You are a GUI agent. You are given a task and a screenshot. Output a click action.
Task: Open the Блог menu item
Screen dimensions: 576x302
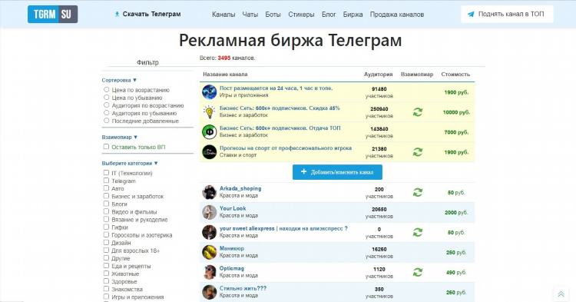tap(329, 15)
